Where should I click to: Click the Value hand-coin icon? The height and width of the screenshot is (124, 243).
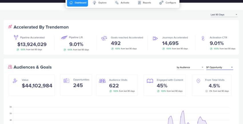pos(15,81)
